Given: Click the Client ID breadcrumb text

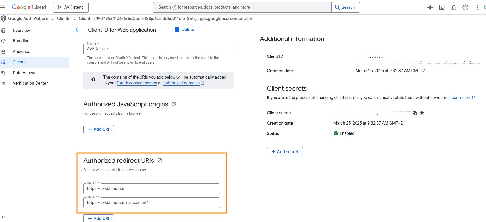Looking at the screenshot, I should click(167, 19).
